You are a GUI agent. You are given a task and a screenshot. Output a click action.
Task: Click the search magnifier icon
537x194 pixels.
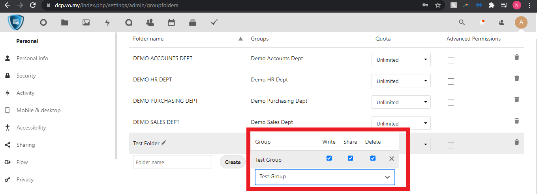462,22
